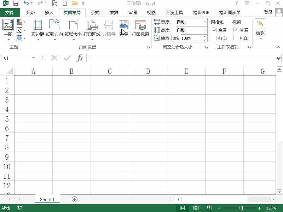Select the Sheet1 tab
Image resolution: width=283 pixels, height=212 pixels.
(47, 199)
